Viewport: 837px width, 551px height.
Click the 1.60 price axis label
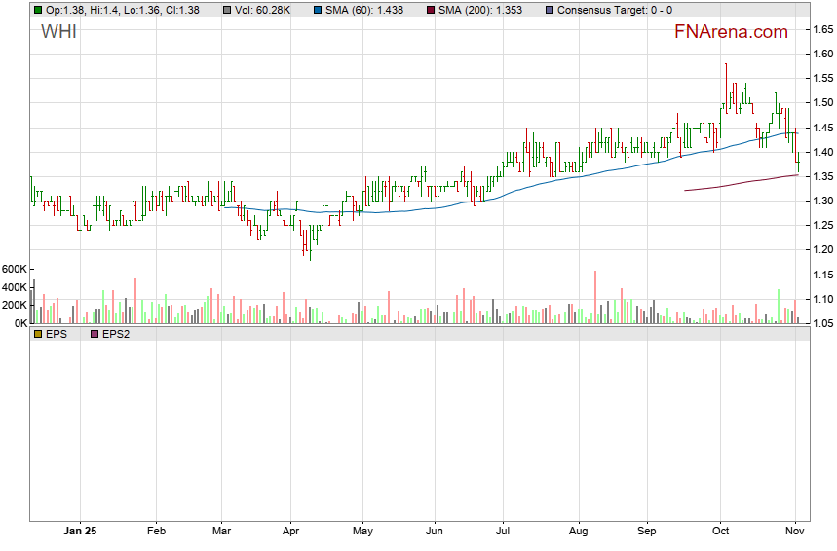(819, 54)
